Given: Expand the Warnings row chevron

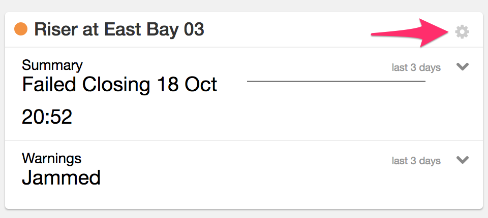Looking at the screenshot, I should (462, 160).
